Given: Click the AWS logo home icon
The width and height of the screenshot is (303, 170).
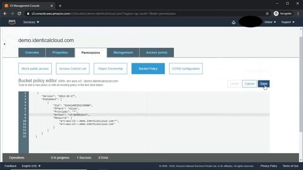Looking at the screenshot, I should (x=12, y=22).
